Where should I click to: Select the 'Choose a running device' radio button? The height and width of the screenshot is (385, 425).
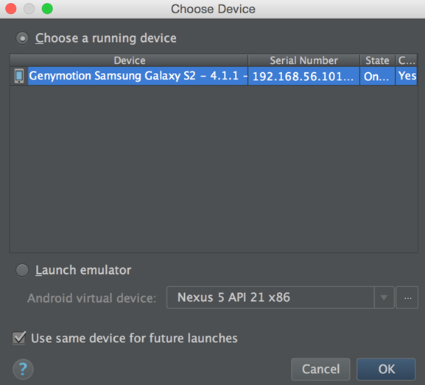click(x=22, y=38)
